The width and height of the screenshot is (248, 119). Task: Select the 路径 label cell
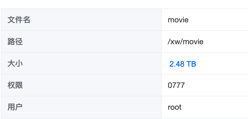[81, 41]
